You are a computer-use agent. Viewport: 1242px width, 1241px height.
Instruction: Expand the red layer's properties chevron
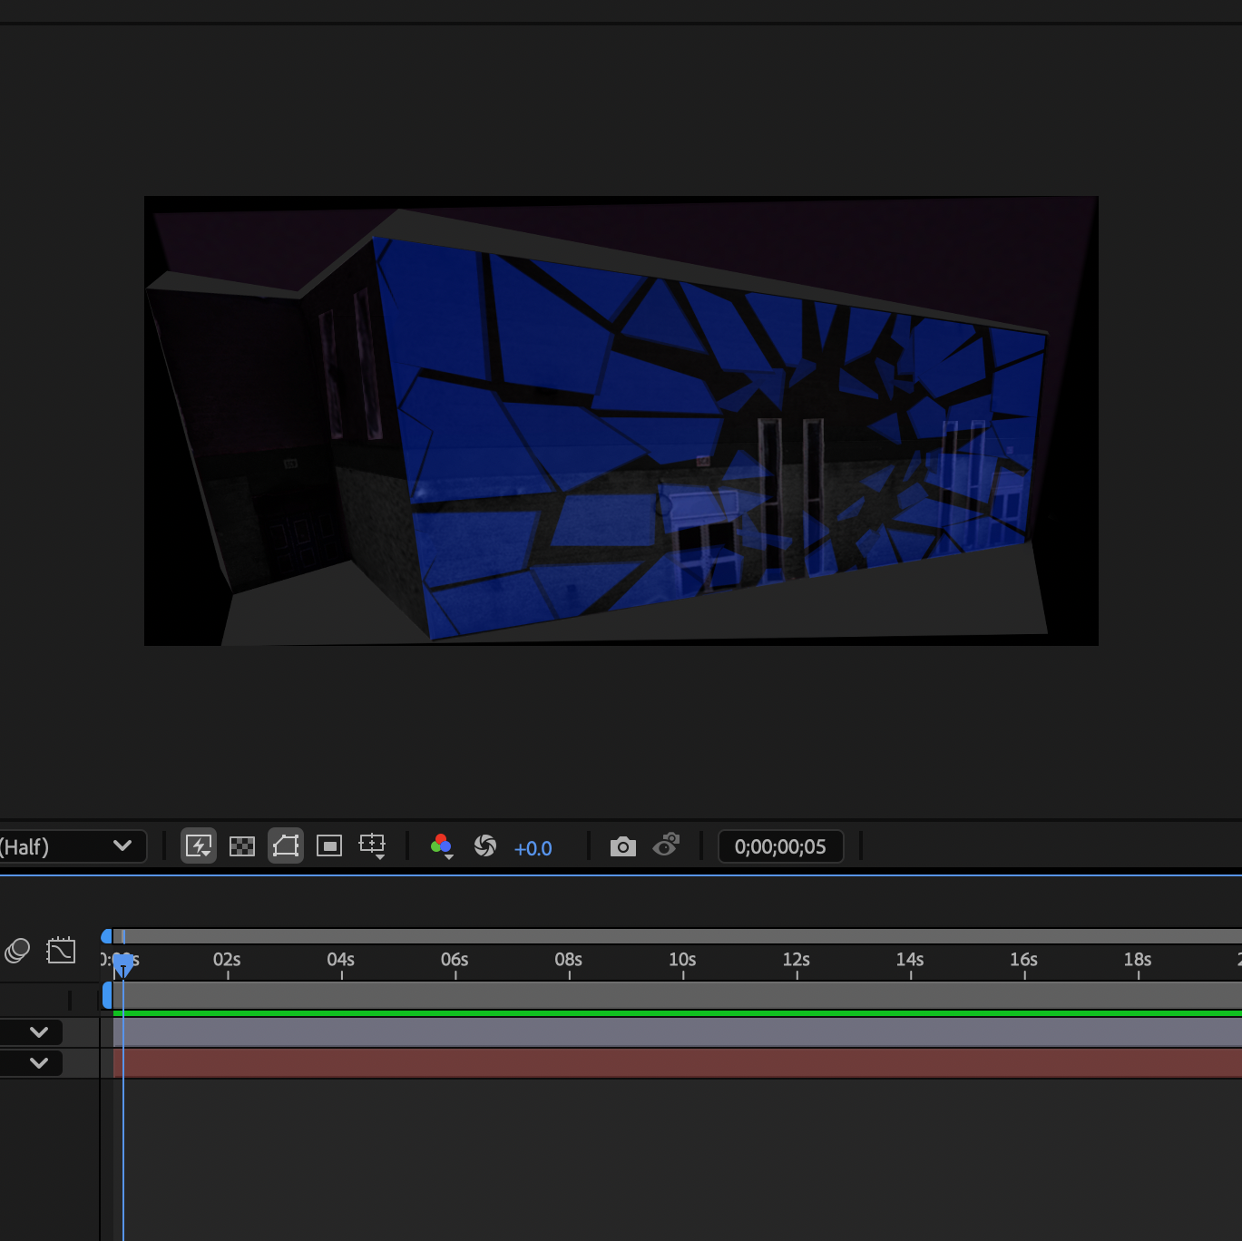coord(37,1063)
